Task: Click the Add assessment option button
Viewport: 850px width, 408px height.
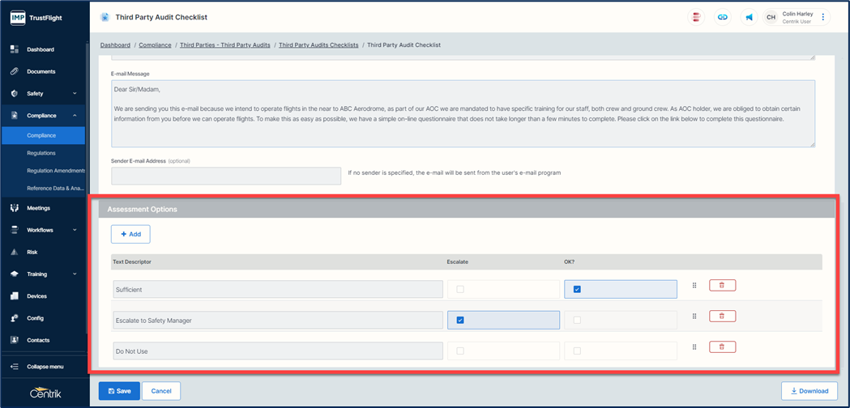Action: (130, 234)
